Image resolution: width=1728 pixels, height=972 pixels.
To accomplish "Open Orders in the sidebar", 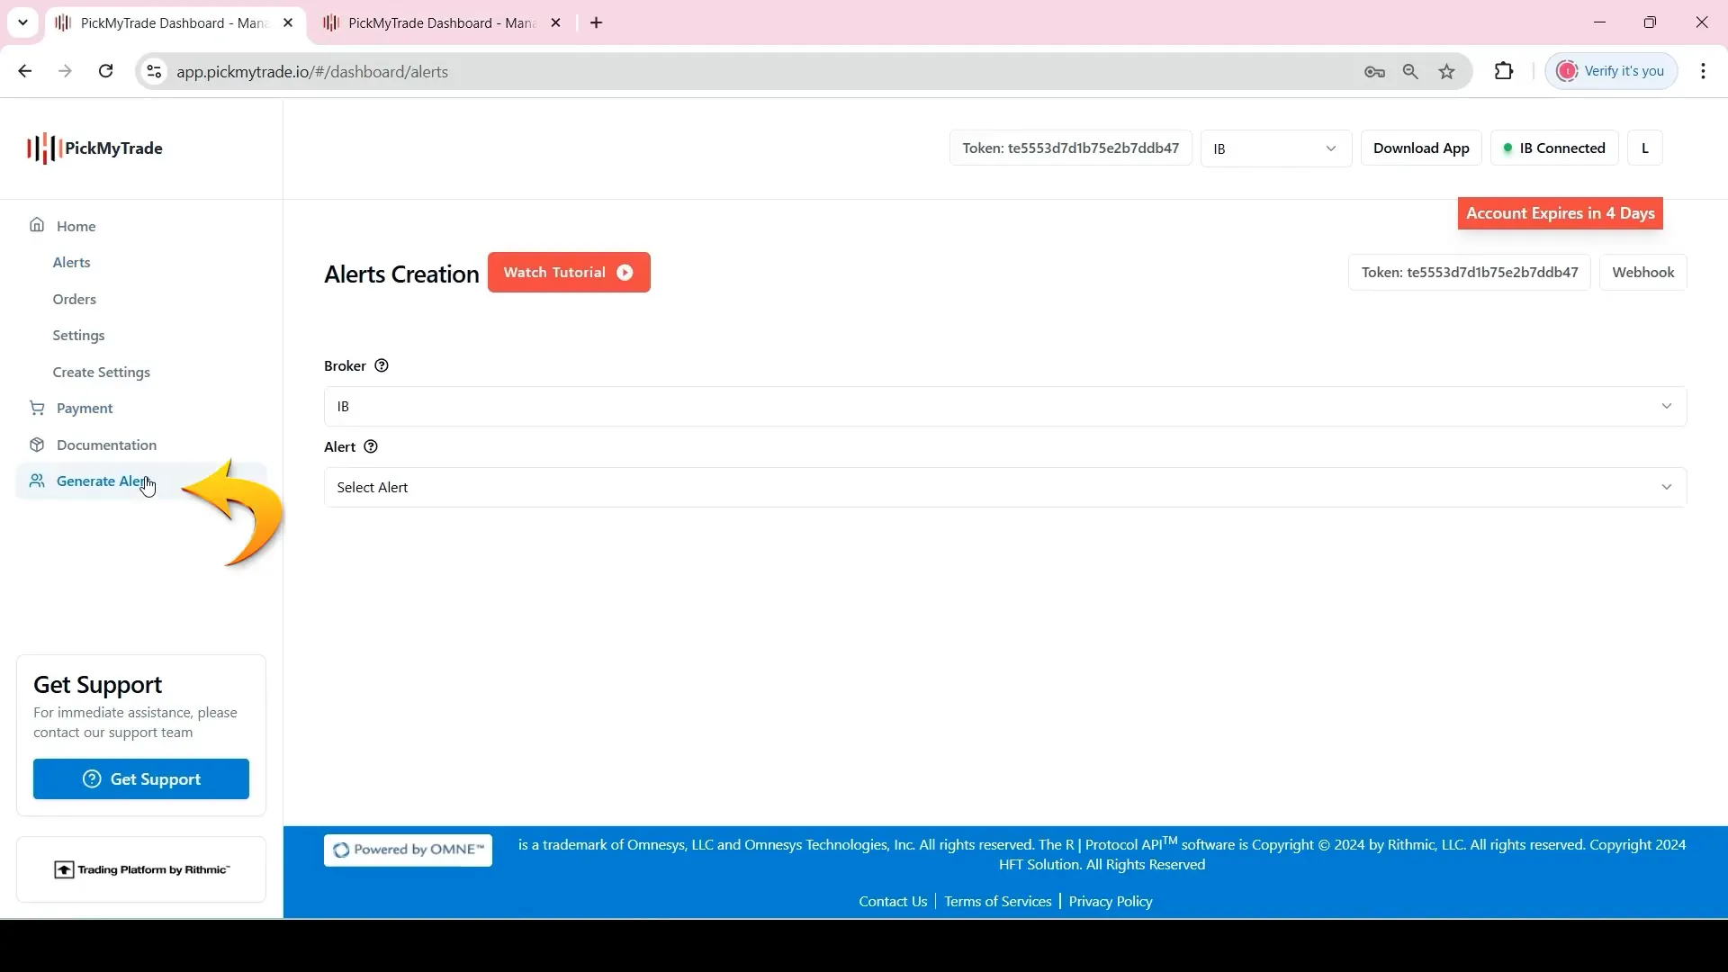I will (74, 299).
